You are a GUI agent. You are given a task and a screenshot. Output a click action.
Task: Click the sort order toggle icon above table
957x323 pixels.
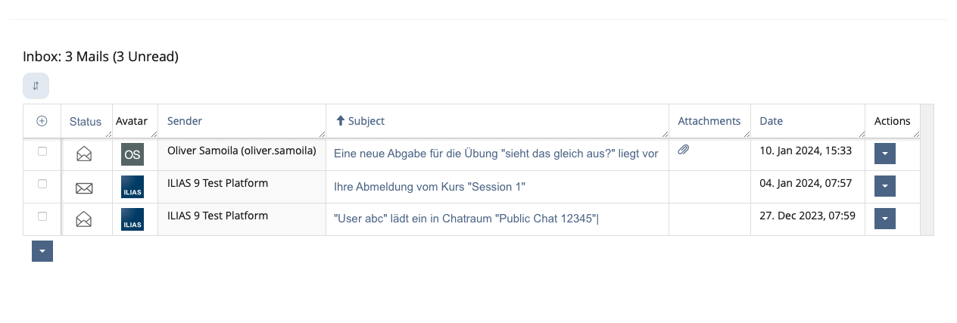tap(36, 85)
